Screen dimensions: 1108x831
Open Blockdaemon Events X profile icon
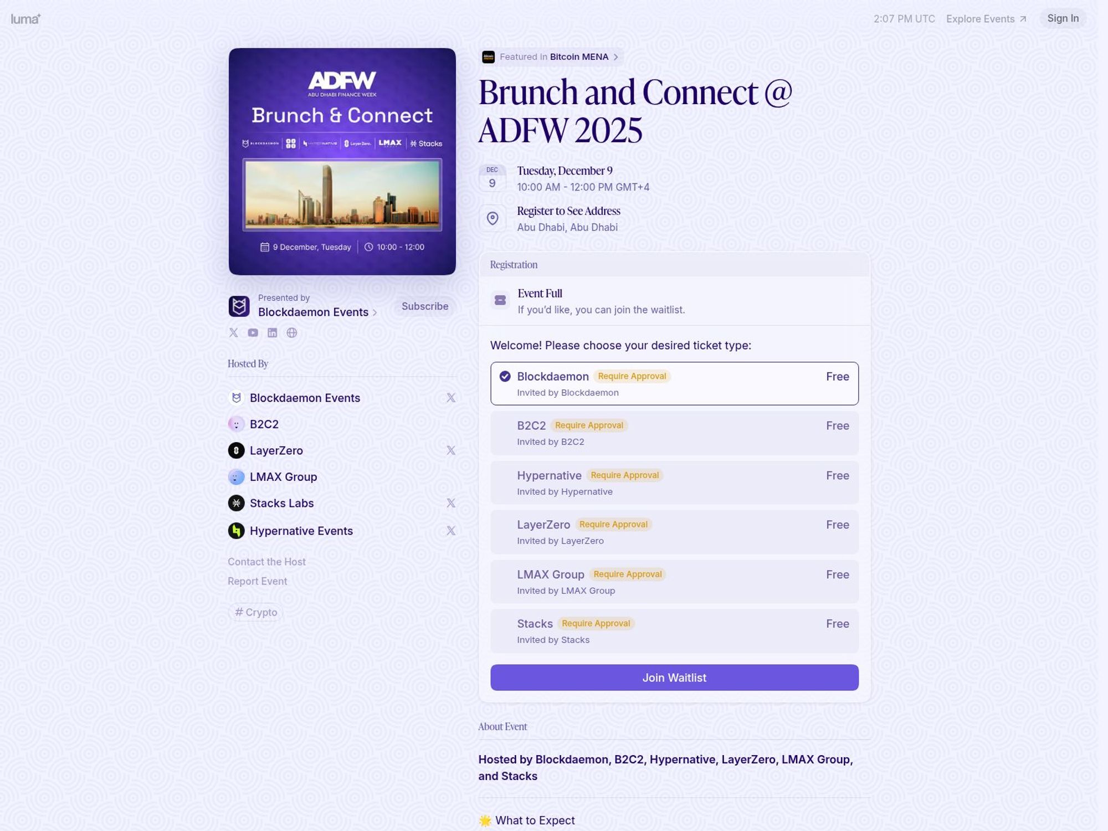tap(233, 332)
